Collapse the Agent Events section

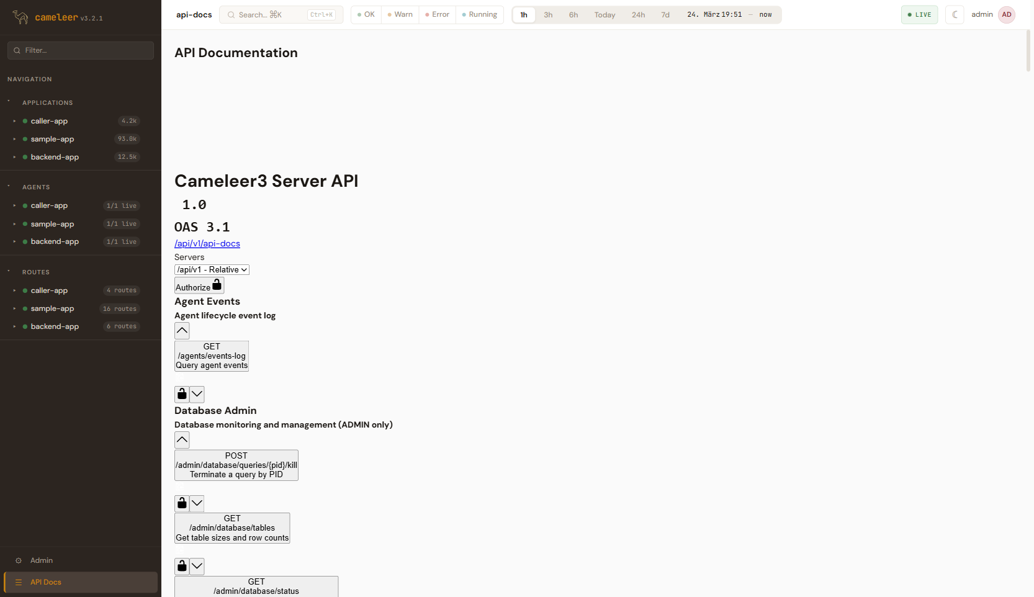point(182,331)
